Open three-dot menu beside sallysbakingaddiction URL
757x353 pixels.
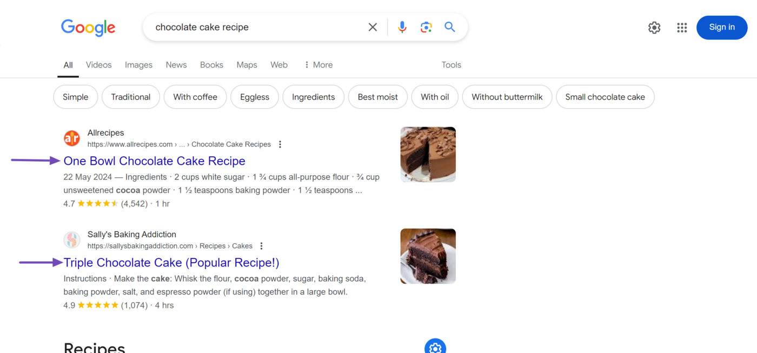click(261, 246)
